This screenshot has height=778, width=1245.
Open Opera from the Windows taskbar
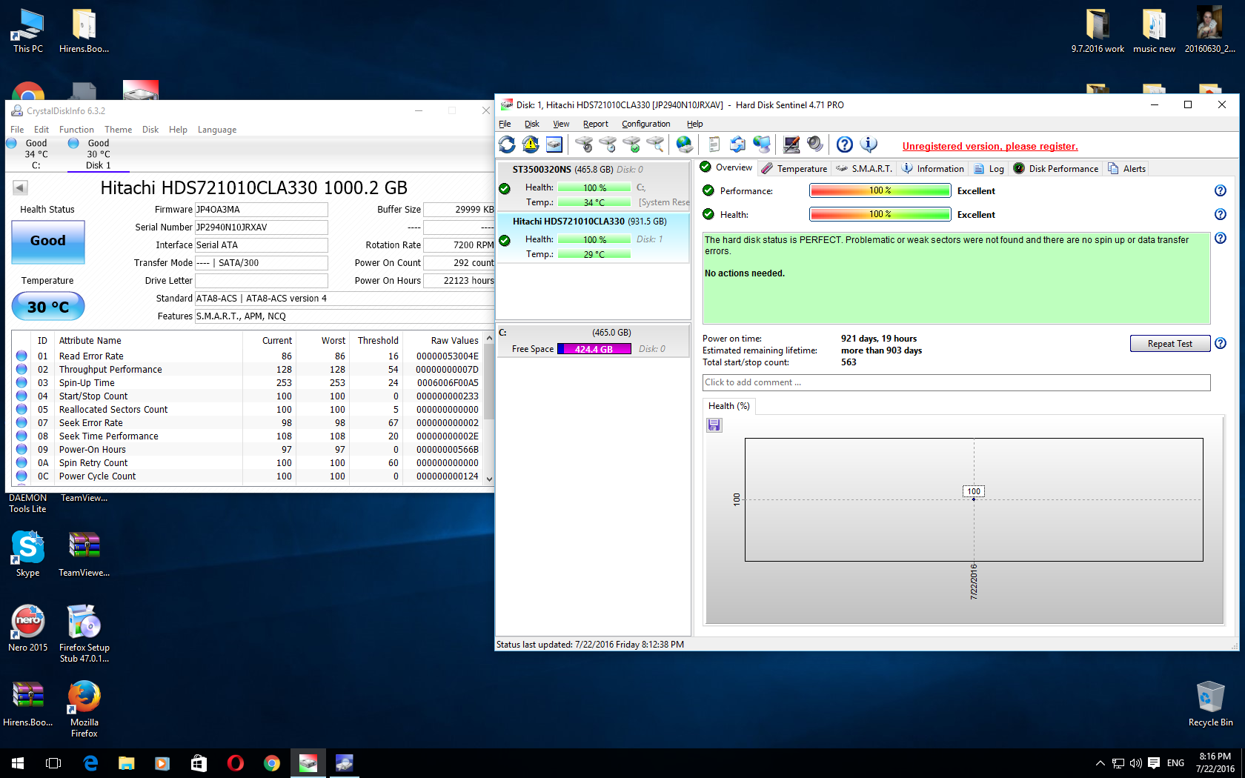(236, 763)
